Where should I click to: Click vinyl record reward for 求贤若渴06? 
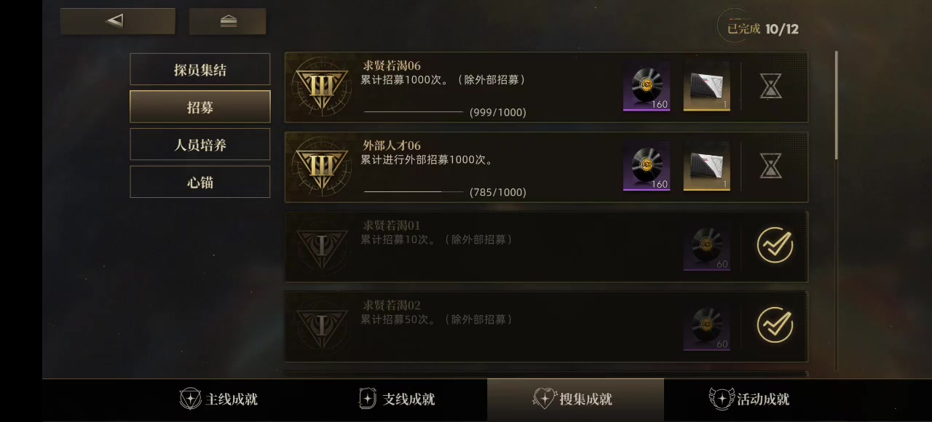point(647,87)
